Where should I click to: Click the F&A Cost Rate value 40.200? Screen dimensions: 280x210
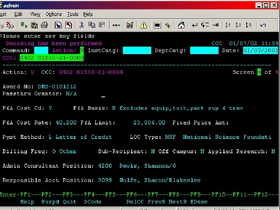[66, 122]
